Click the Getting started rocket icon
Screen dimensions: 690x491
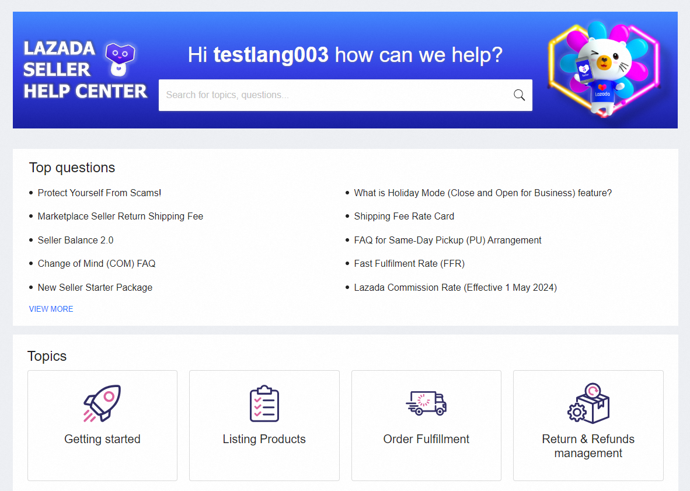coord(102,403)
